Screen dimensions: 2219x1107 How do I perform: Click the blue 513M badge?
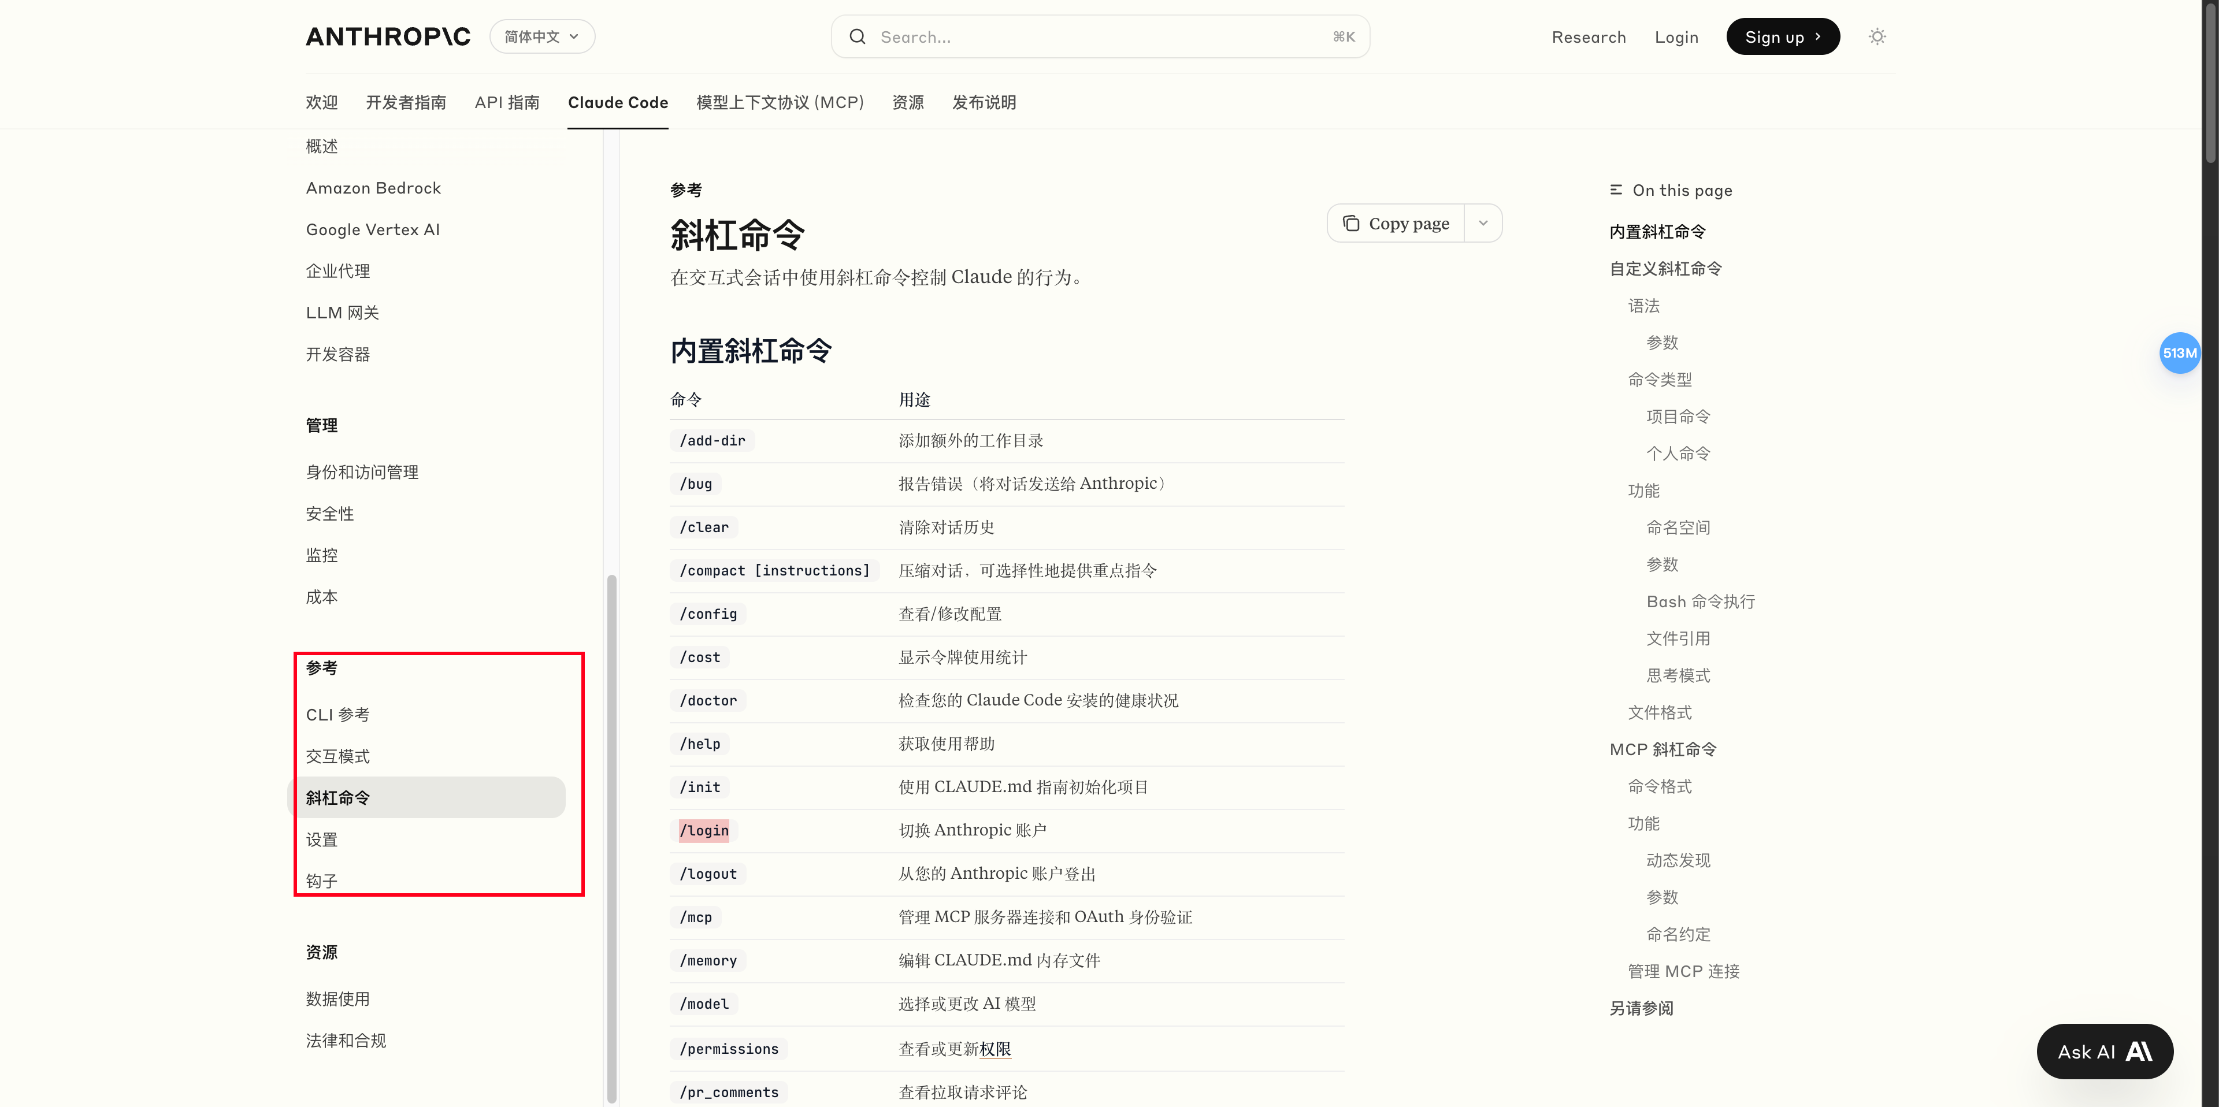pos(2179,353)
